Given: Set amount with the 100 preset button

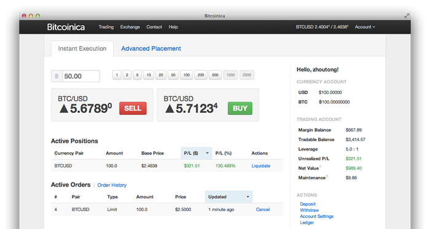Looking at the screenshot, I should (x=187, y=75).
